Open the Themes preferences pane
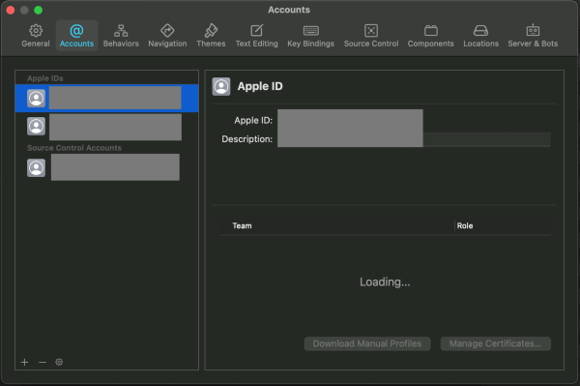 [x=211, y=36]
